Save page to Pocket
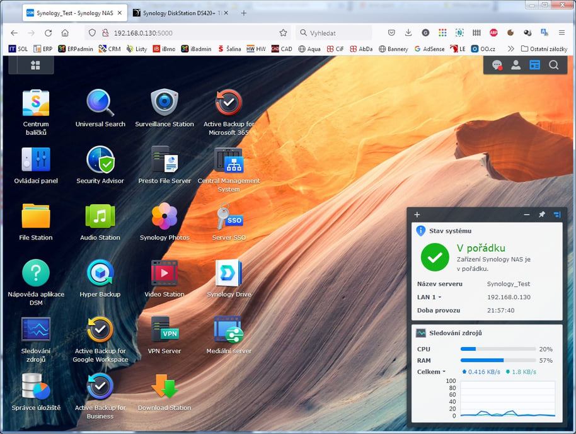 click(391, 33)
